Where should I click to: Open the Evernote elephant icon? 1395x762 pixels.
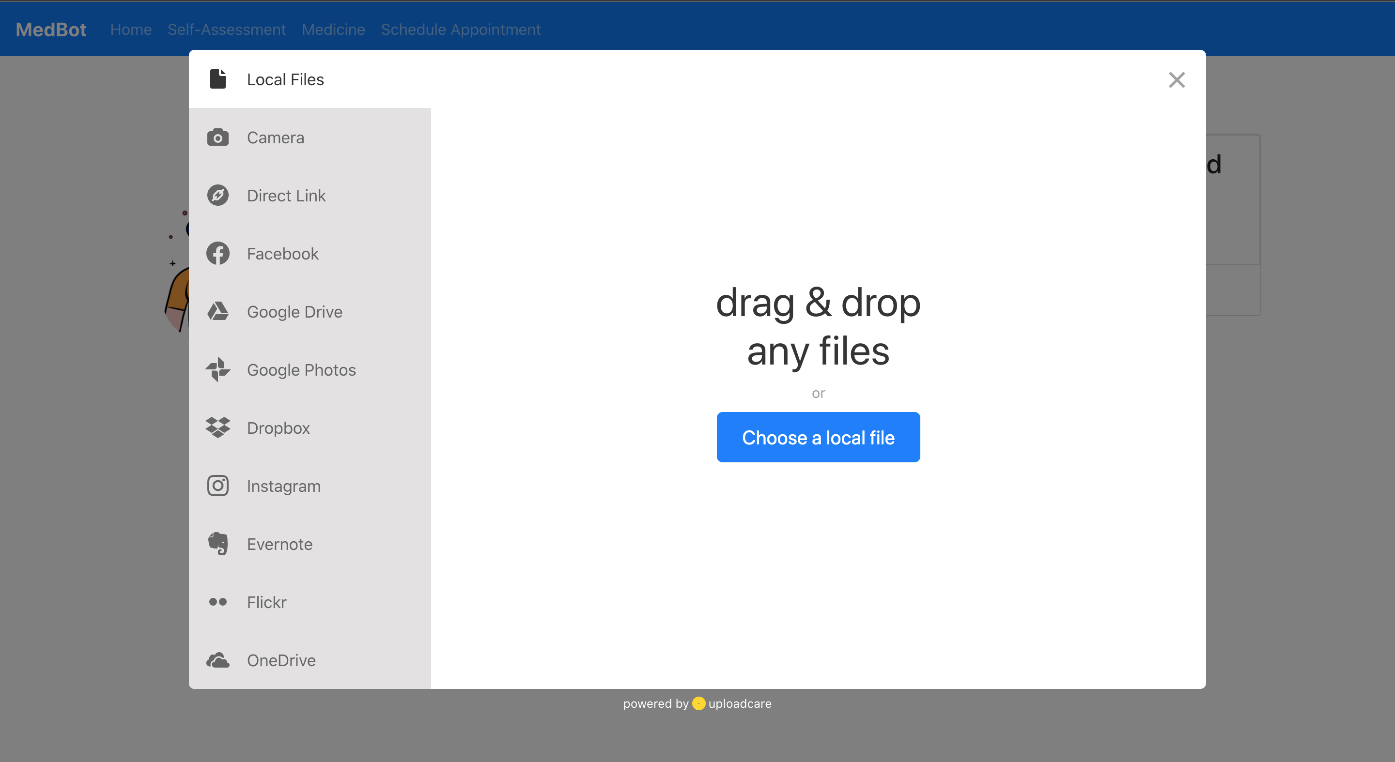[x=217, y=543]
